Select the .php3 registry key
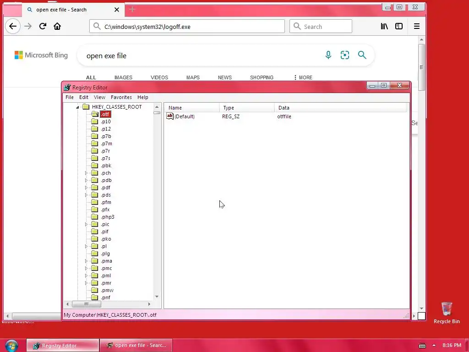The image size is (469, 352). pos(107,217)
